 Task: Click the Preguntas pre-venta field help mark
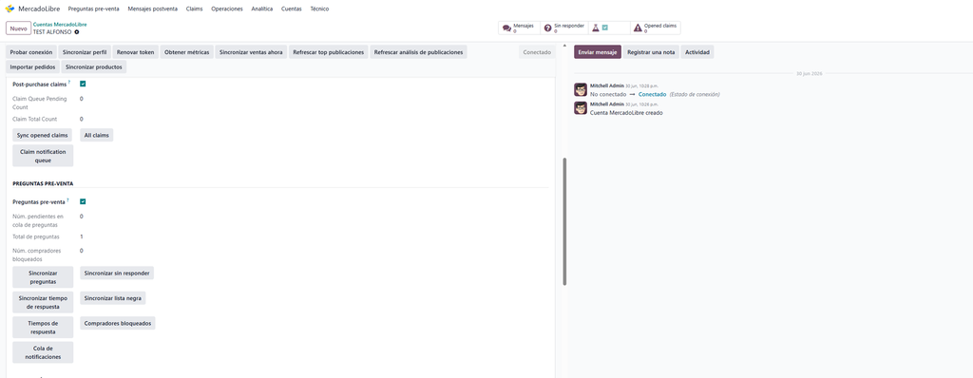click(x=67, y=200)
